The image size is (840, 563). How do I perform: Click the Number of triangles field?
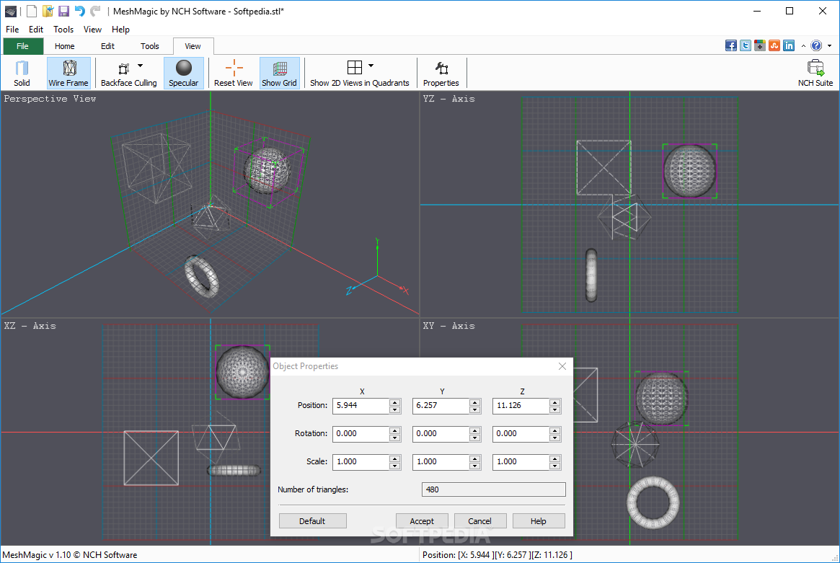tap(493, 489)
